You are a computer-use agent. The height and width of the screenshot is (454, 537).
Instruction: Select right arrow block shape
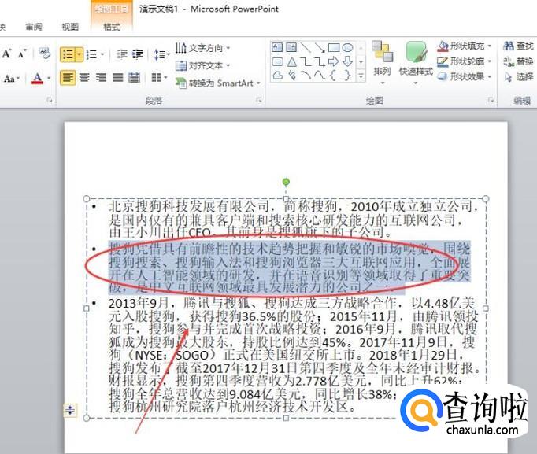pyautogui.click(x=334, y=61)
